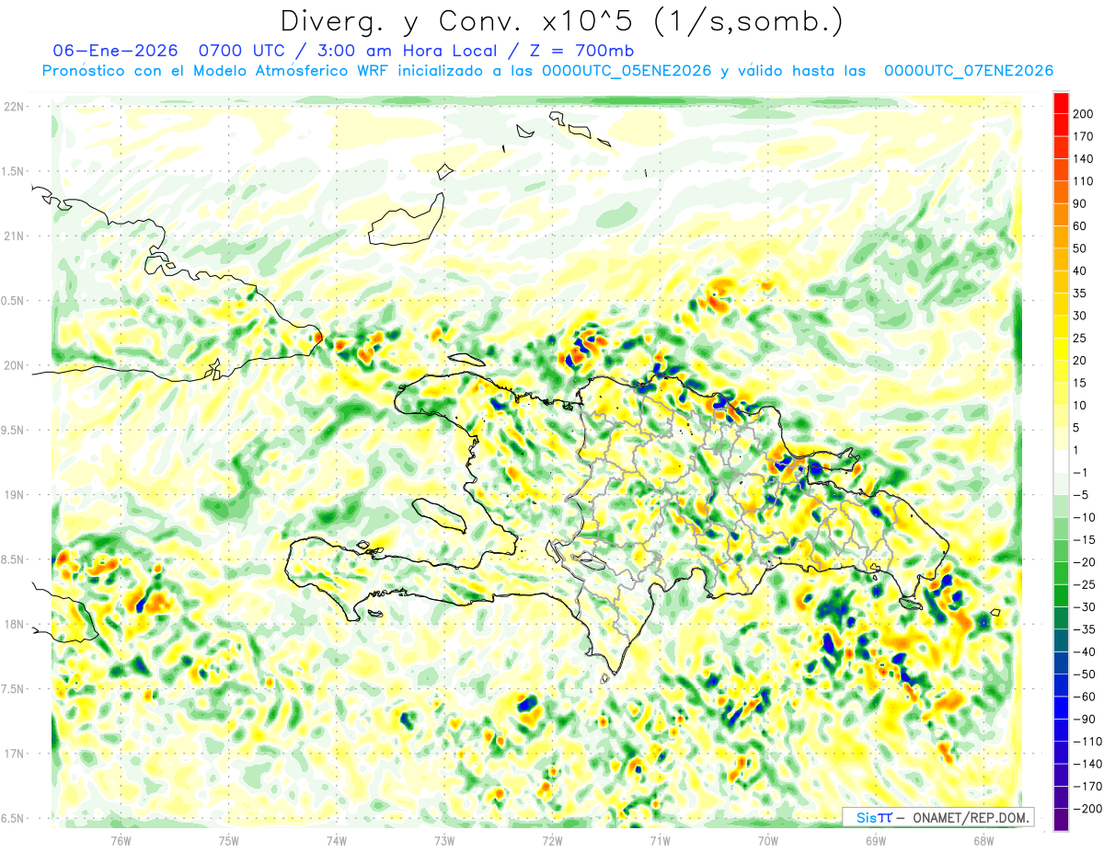The image size is (1104, 853).
Task: Click the positive '90' color scale value
Action: 1080,204
